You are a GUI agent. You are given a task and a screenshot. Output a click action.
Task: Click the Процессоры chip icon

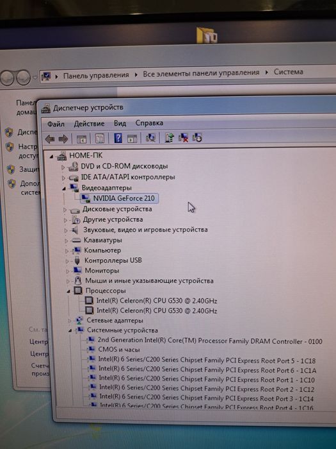[78, 291]
